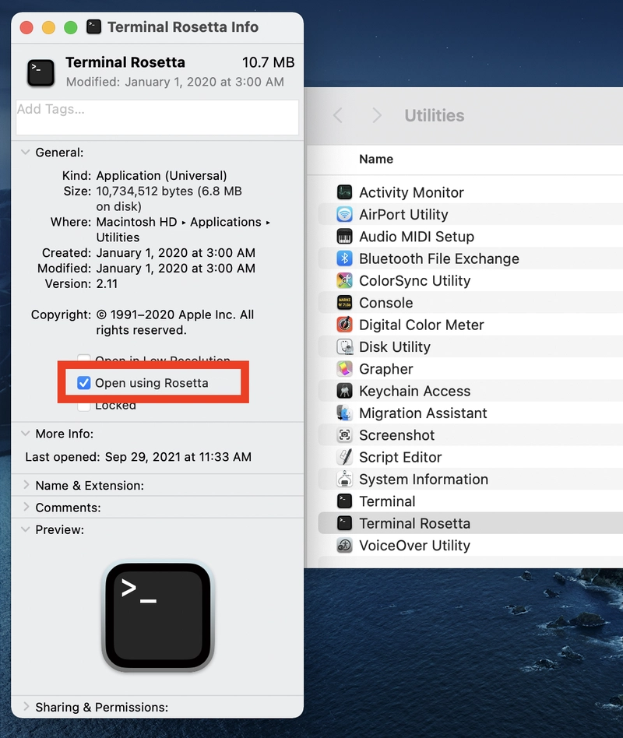Screen dimensions: 623x738
Task: Select the Migration Assistant row name
Action: (x=423, y=413)
